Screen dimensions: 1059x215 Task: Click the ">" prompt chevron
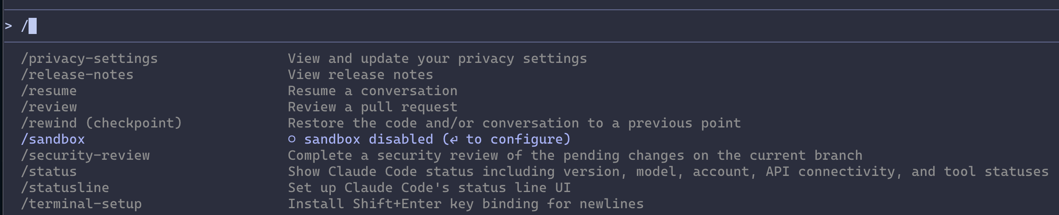pos(9,26)
